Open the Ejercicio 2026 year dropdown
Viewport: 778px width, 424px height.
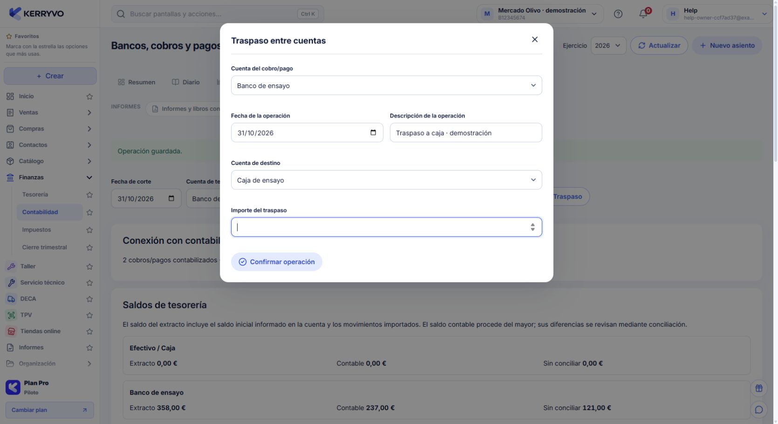[608, 46]
